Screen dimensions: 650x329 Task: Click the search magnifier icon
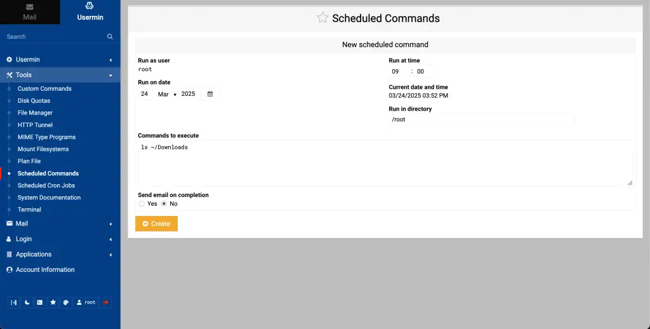click(x=110, y=36)
